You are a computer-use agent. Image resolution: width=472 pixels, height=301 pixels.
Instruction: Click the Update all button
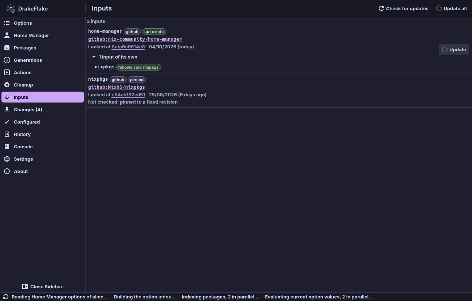[x=451, y=8]
